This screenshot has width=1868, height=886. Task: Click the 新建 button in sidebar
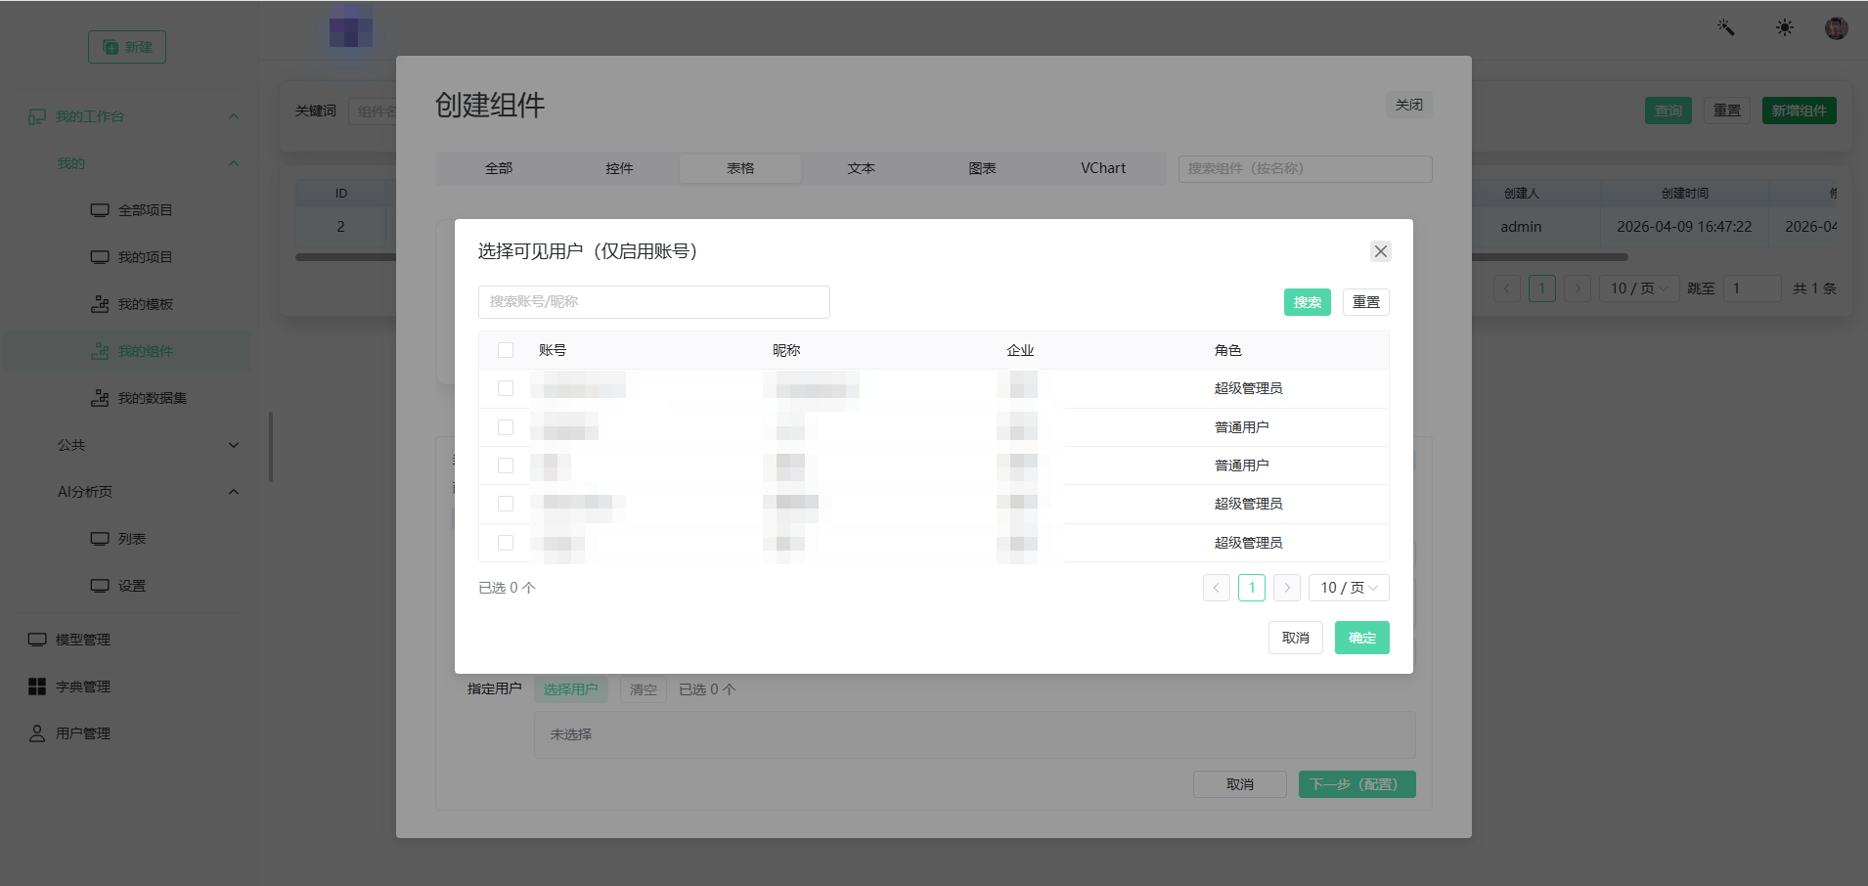click(x=127, y=47)
